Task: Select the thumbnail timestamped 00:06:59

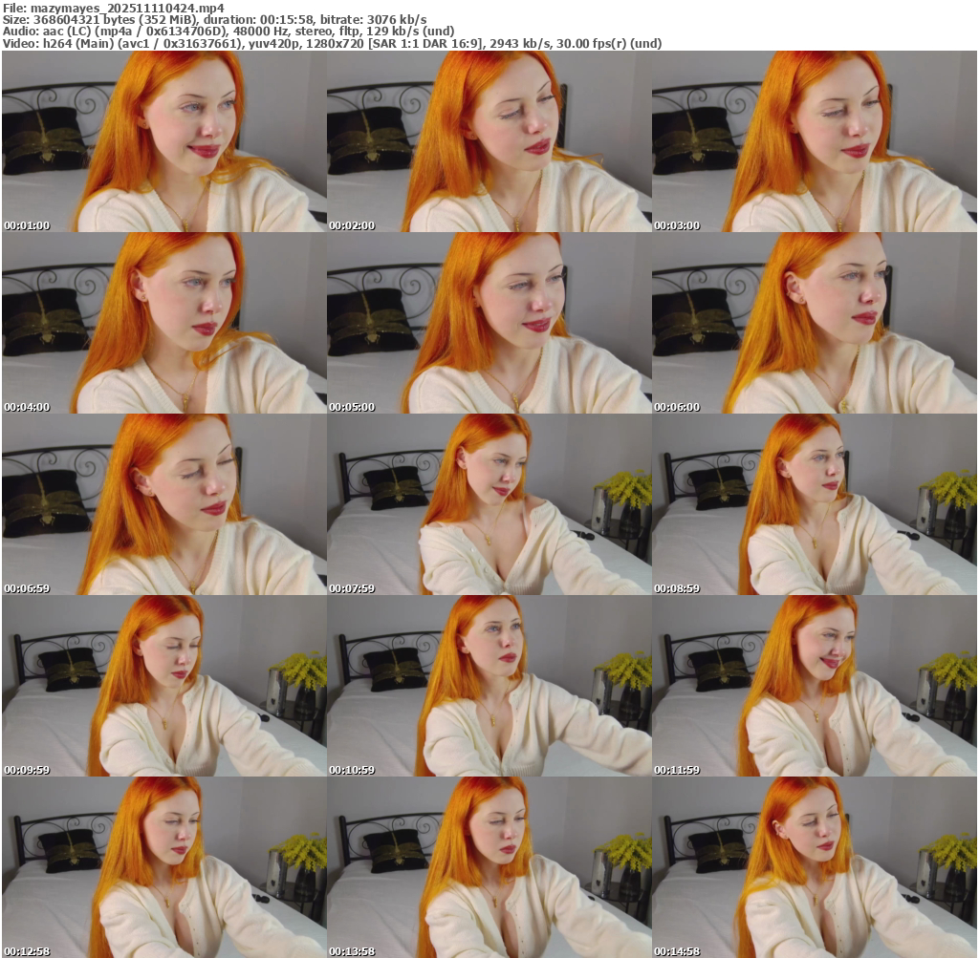Action: coord(164,504)
